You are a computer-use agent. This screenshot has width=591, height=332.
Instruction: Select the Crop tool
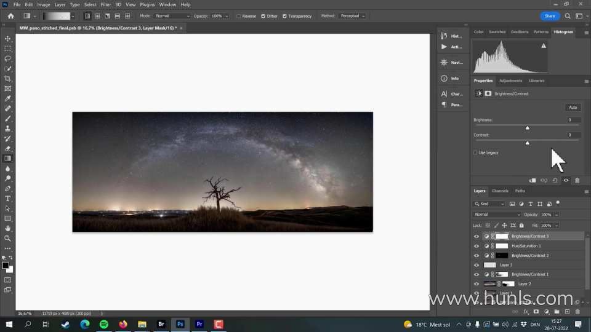click(x=7, y=79)
